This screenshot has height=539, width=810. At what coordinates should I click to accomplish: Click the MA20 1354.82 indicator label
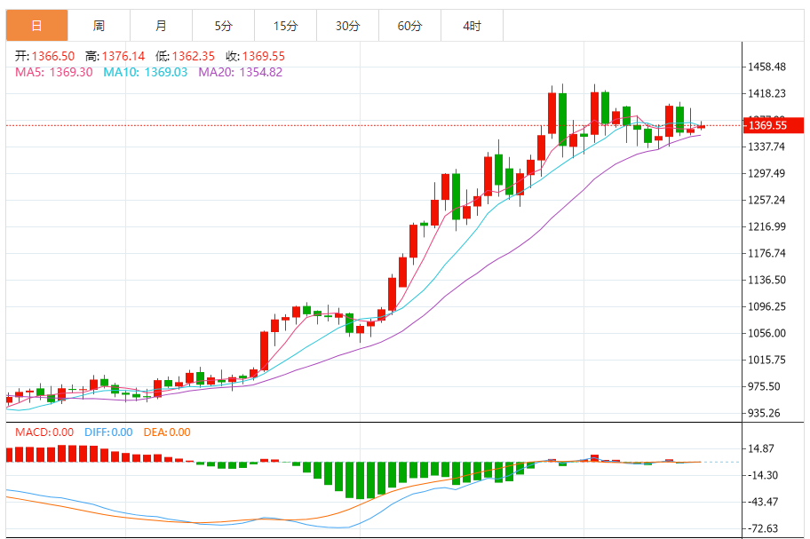click(240, 72)
